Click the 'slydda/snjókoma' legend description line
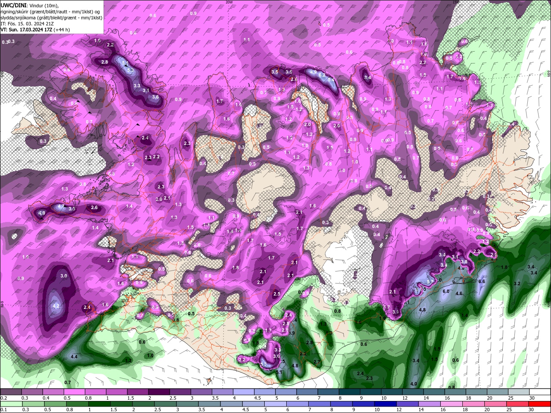Viewport: 551px width, 413px height. [52, 18]
